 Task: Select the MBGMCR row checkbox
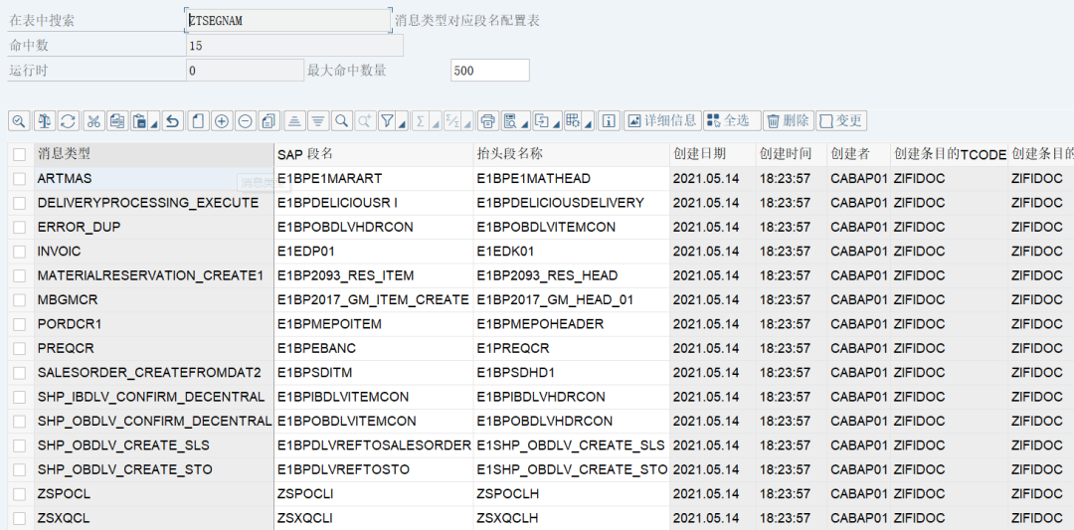point(19,300)
